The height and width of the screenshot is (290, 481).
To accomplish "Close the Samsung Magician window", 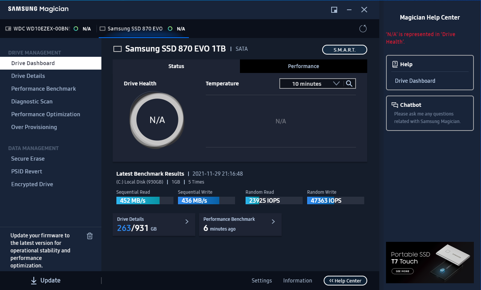I will tap(364, 10).
